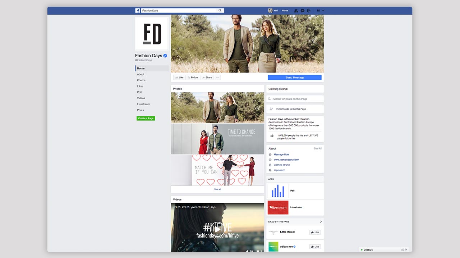This screenshot has height=258, width=460.
Task: Click the Send Message button
Action: click(295, 77)
